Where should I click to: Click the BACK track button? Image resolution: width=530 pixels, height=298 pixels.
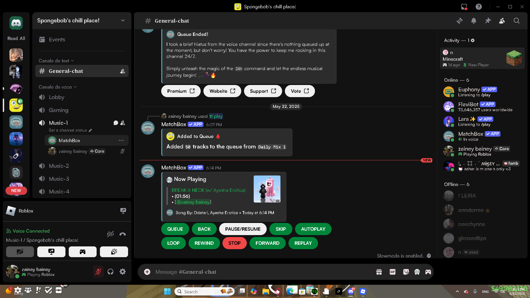[204, 229]
